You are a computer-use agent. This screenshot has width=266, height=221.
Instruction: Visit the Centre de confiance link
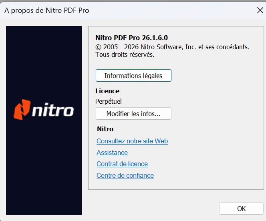tap(125, 175)
